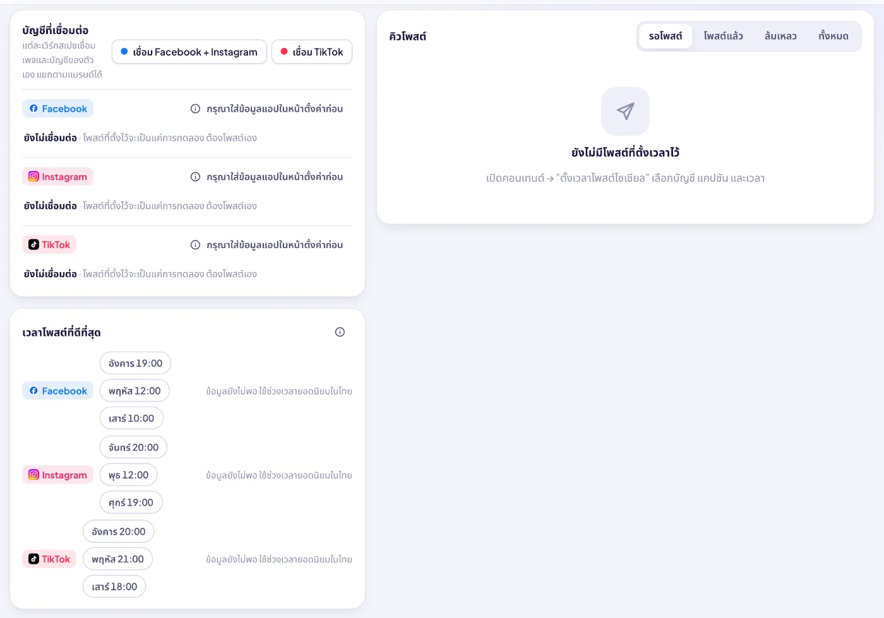The height and width of the screenshot is (618, 884).
Task: Click the info icon in the TikTok account row
Action: pyautogui.click(x=195, y=245)
